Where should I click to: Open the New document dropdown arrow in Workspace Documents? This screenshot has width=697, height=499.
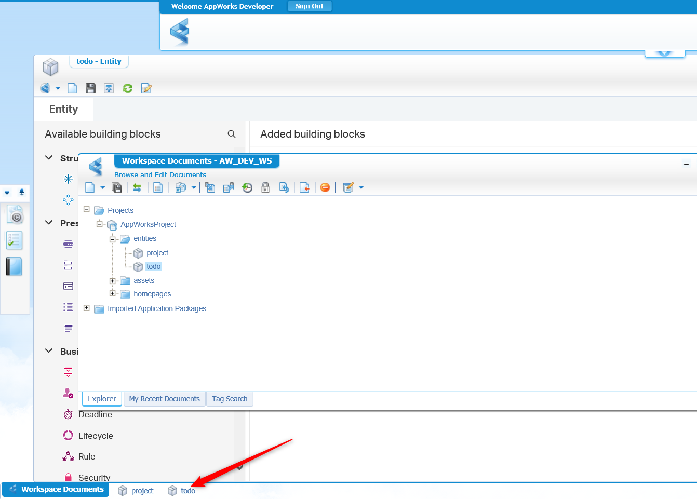tap(102, 187)
